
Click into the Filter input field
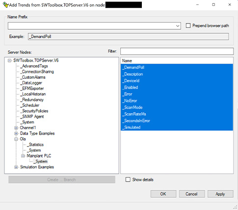177,51
